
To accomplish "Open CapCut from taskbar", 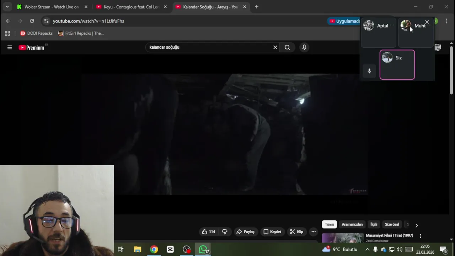I will tap(170, 249).
